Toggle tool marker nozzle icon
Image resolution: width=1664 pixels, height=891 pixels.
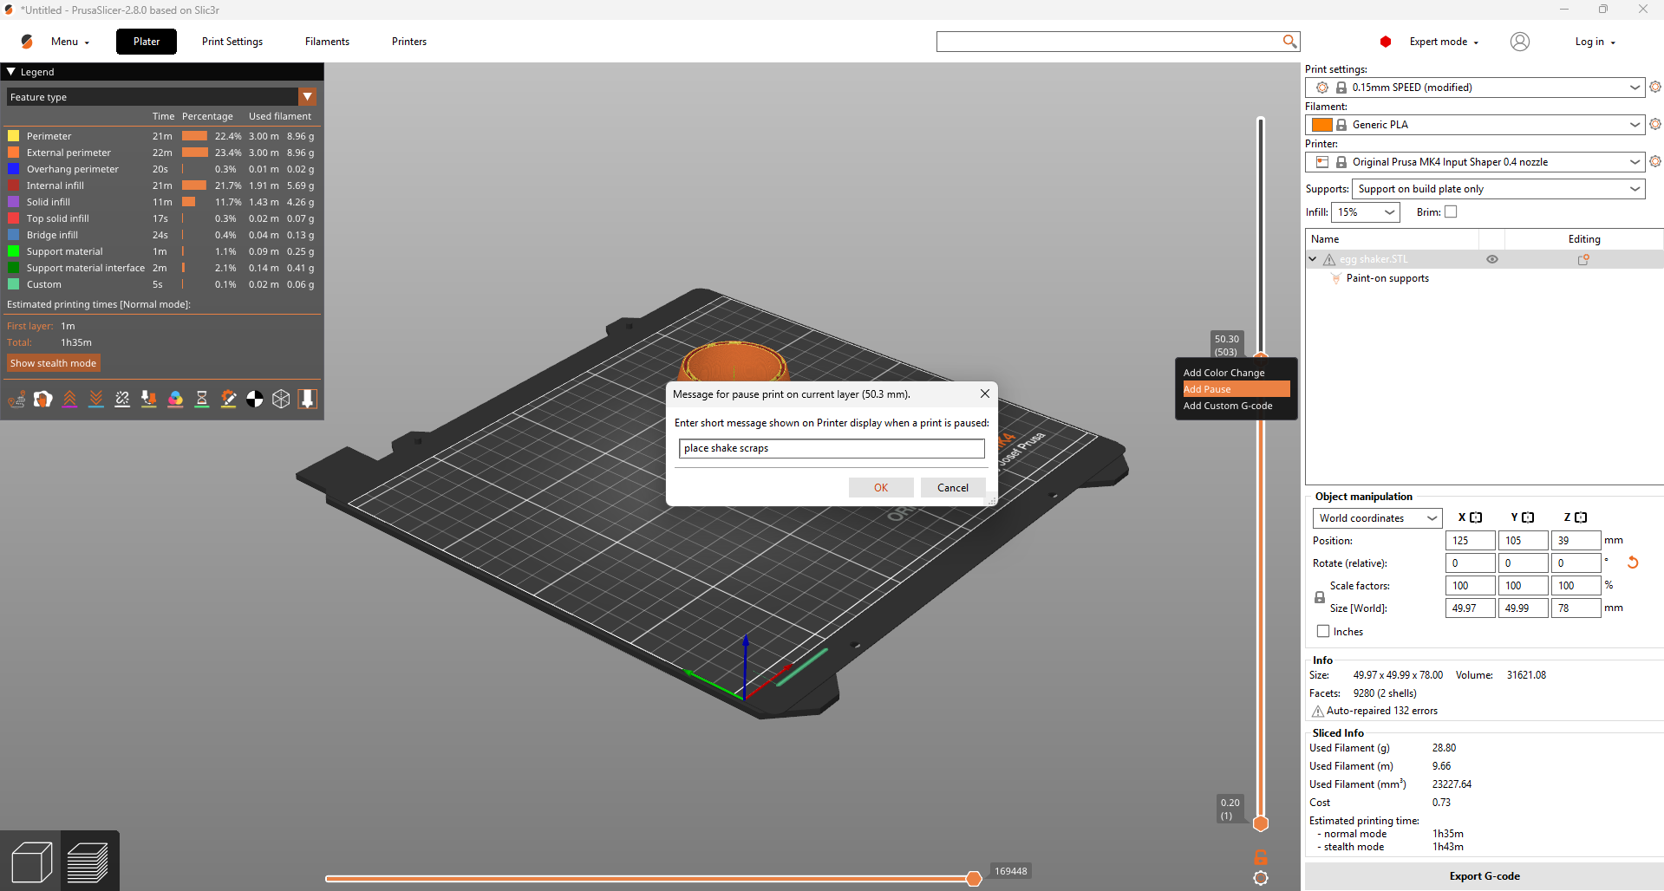click(x=307, y=399)
